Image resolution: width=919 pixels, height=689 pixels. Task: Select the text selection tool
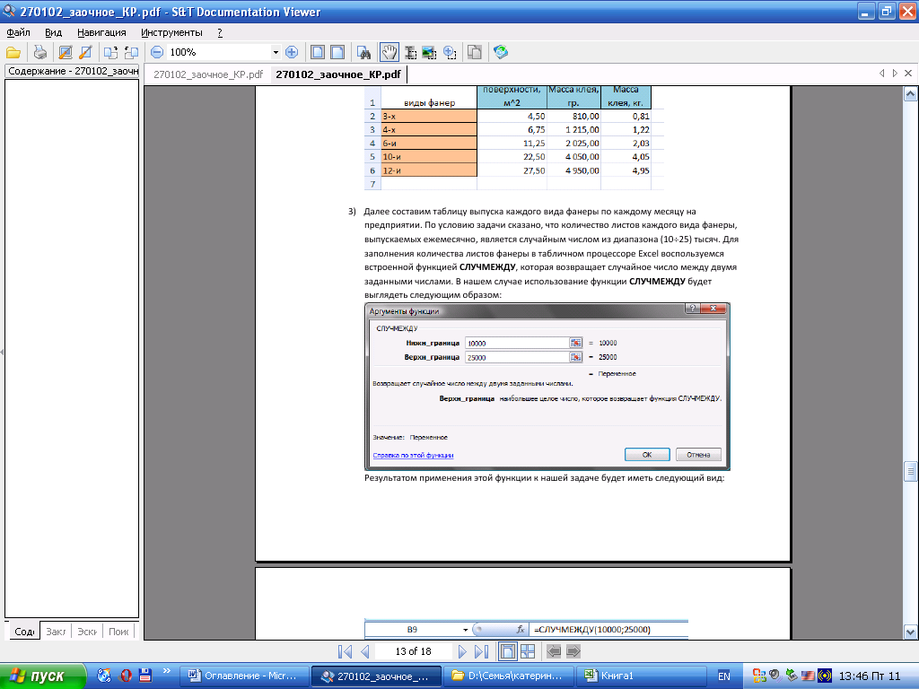410,53
